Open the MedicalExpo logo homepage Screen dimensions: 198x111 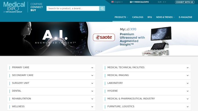tap(14, 7)
